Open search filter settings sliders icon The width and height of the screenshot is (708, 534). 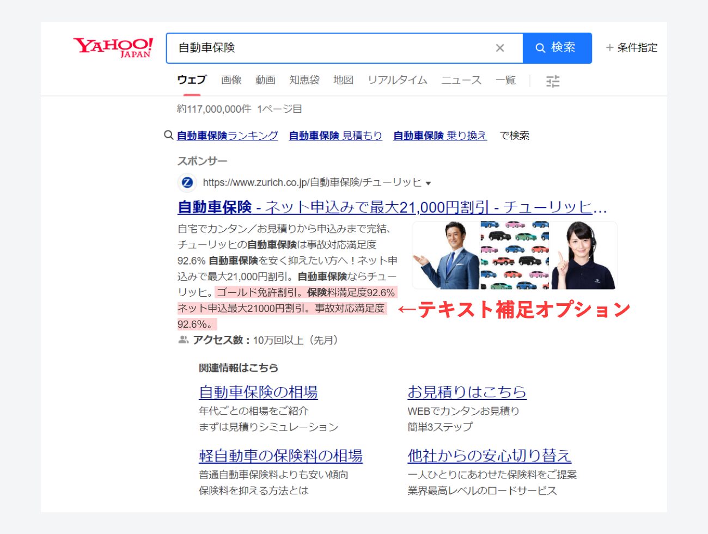tap(553, 81)
